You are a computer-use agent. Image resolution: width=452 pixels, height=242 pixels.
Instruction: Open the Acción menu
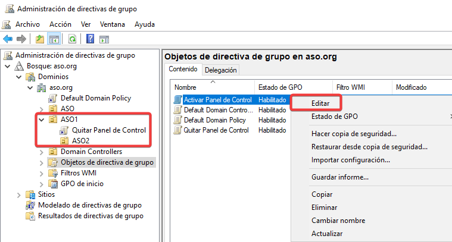(60, 24)
